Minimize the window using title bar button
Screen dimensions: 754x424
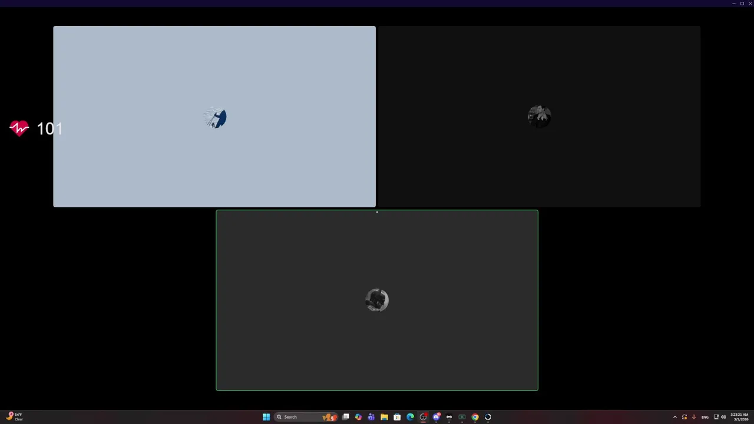tap(734, 4)
